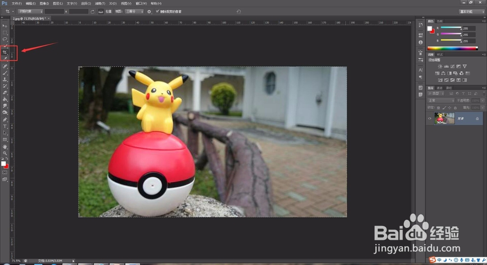
Task: Open the Layers panel flyout menu
Action: click(484, 88)
